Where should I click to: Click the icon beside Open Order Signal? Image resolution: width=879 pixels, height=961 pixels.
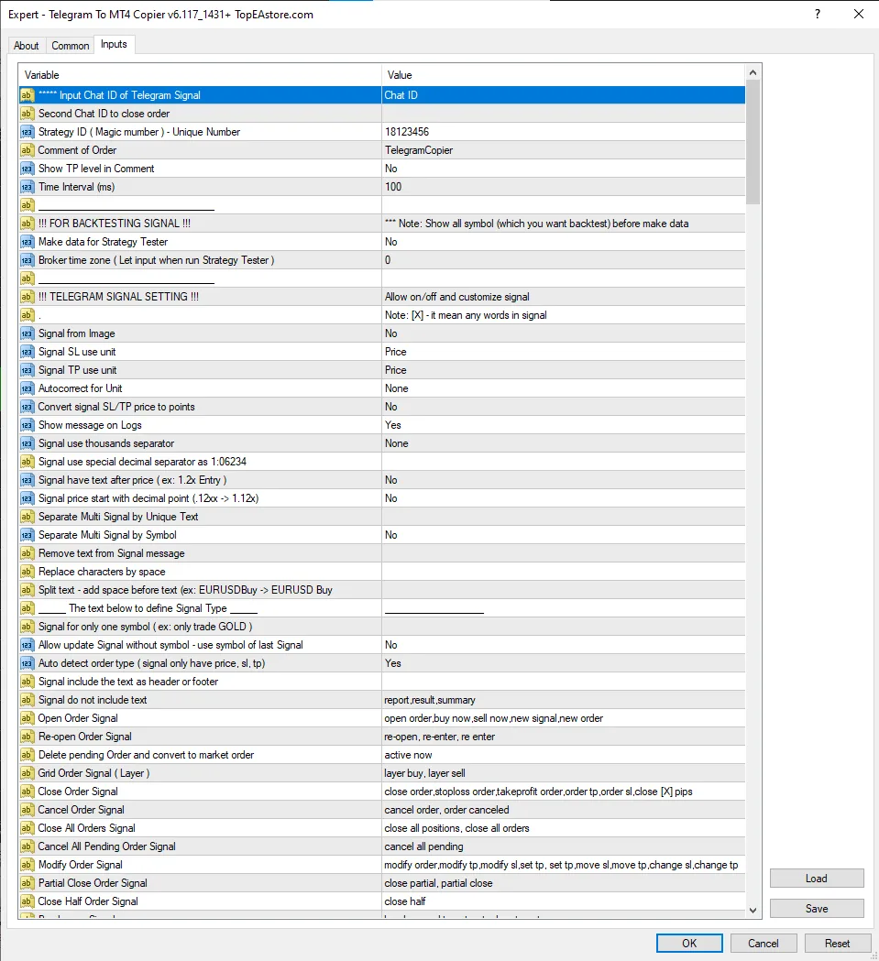point(27,718)
